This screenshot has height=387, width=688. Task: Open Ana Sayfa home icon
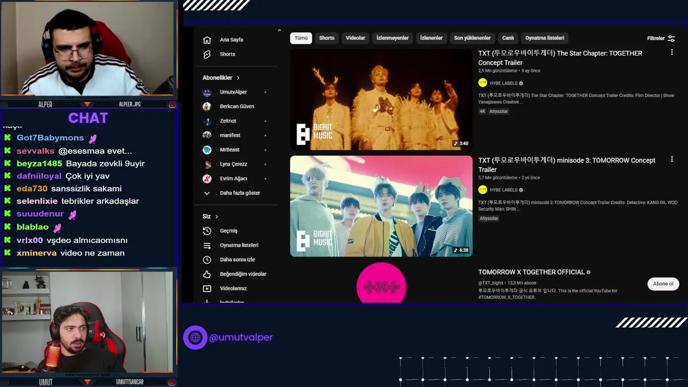207,40
